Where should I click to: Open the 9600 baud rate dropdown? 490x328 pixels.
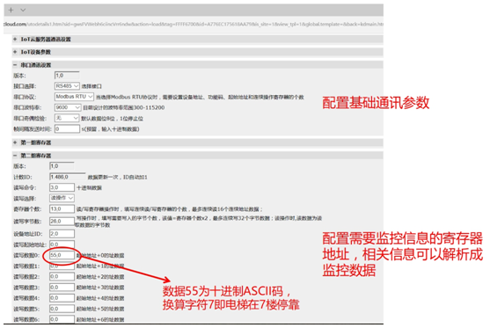(x=68, y=107)
